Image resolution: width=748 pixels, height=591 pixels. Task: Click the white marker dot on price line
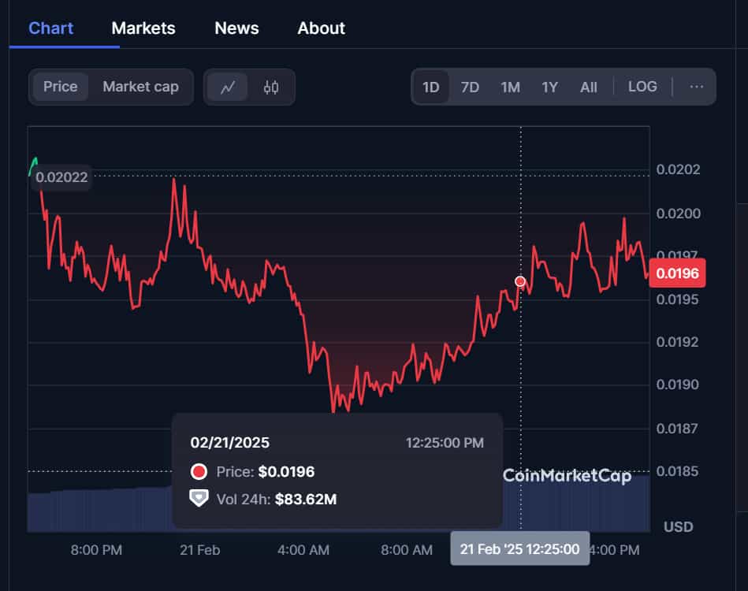(520, 281)
